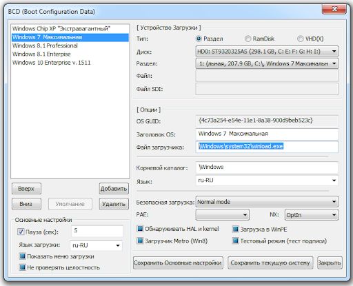Toggle the Пауза (сек) checkbox
The image size is (353, 286).
21,232
